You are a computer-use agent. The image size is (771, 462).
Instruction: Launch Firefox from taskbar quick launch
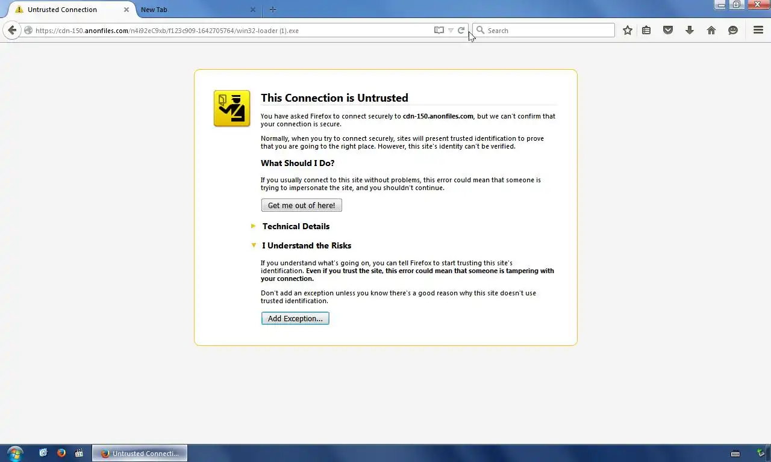point(61,453)
